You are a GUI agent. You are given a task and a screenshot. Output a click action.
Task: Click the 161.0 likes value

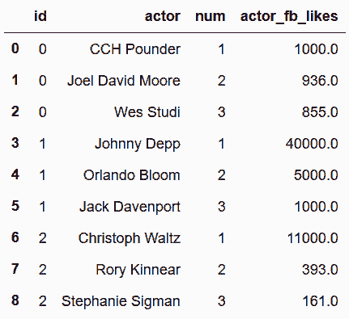click(320, 301)
